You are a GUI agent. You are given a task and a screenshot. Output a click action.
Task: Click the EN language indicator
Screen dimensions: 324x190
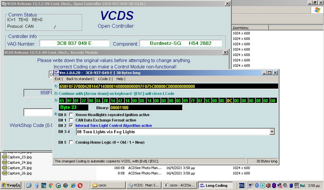(x=241, y=186)
